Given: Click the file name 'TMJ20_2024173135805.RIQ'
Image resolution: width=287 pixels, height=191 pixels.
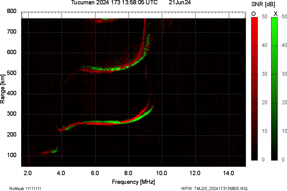Looking at the screenshot, I should click(221, 189).
